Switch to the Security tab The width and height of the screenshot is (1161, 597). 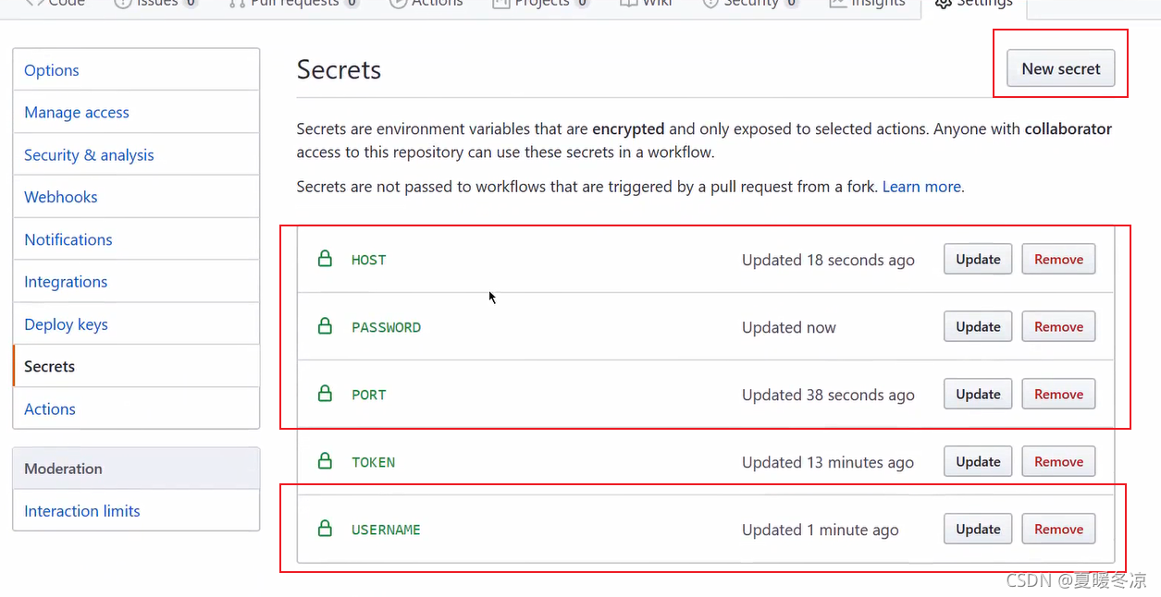click(751, 4)
